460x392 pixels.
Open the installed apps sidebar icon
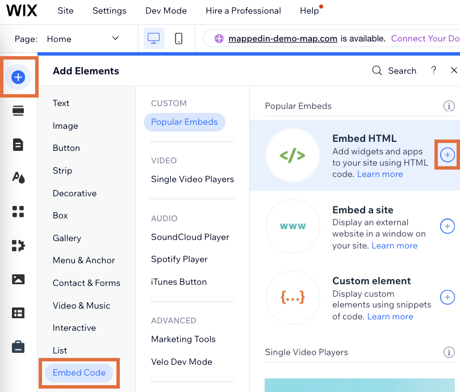click(19, 246)
